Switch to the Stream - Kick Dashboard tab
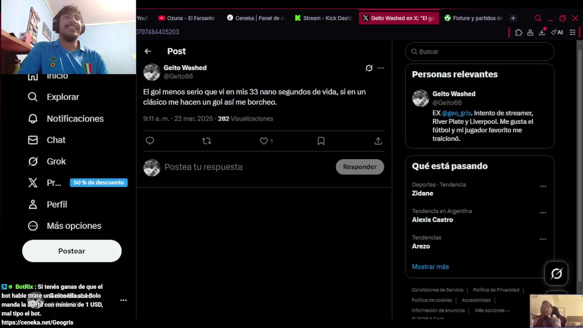 (324, 18)
